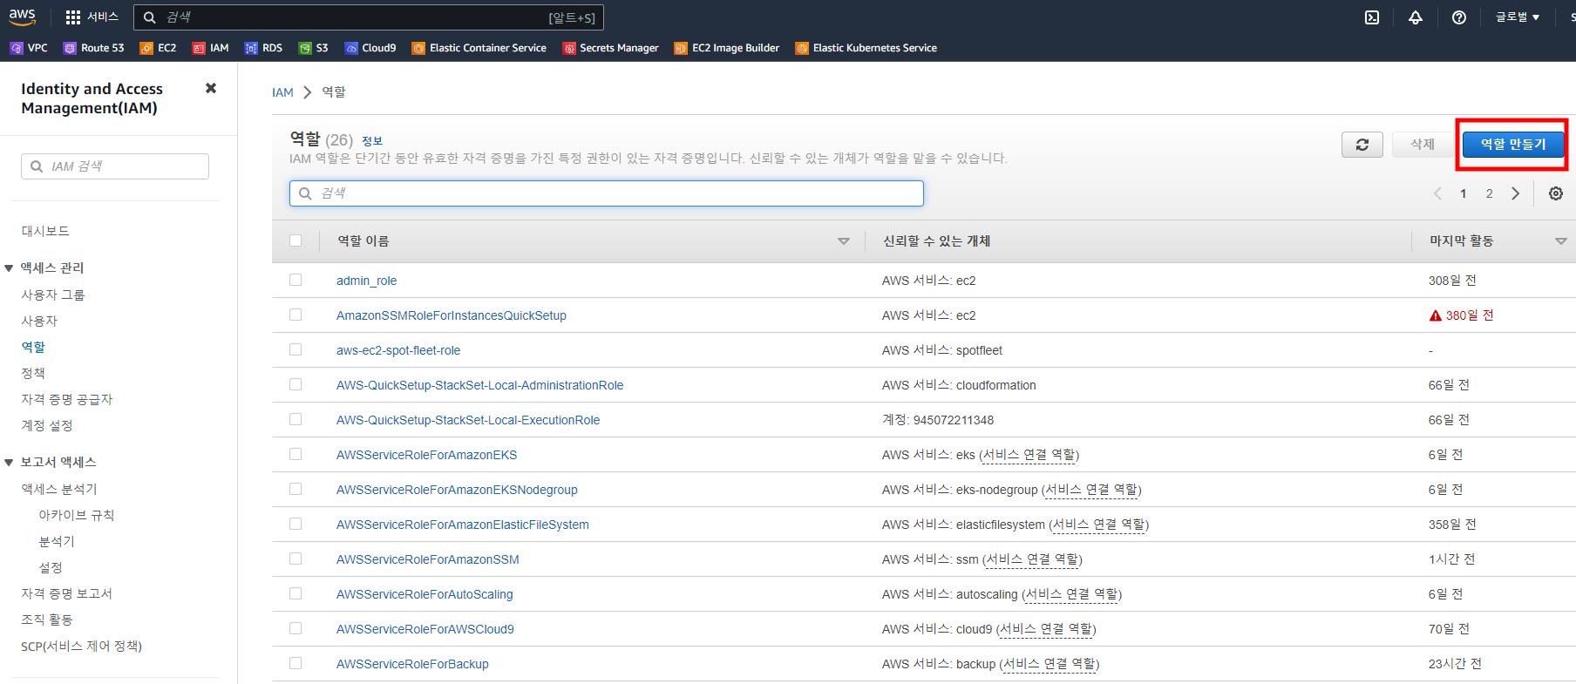Open SCP(서비스 제어 정책) in sidebar

point(81,646)
